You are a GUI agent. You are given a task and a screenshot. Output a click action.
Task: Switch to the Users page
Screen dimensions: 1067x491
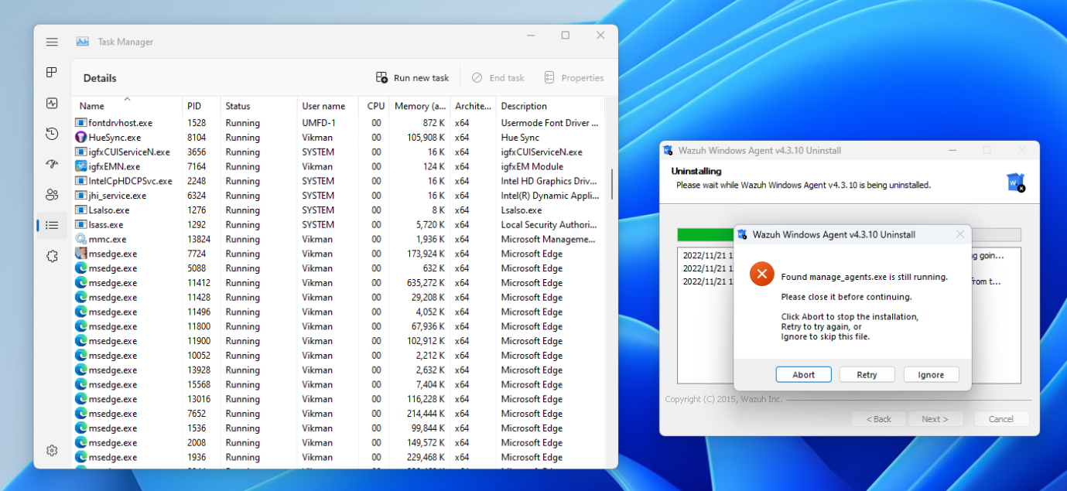[x=52, y=195]
